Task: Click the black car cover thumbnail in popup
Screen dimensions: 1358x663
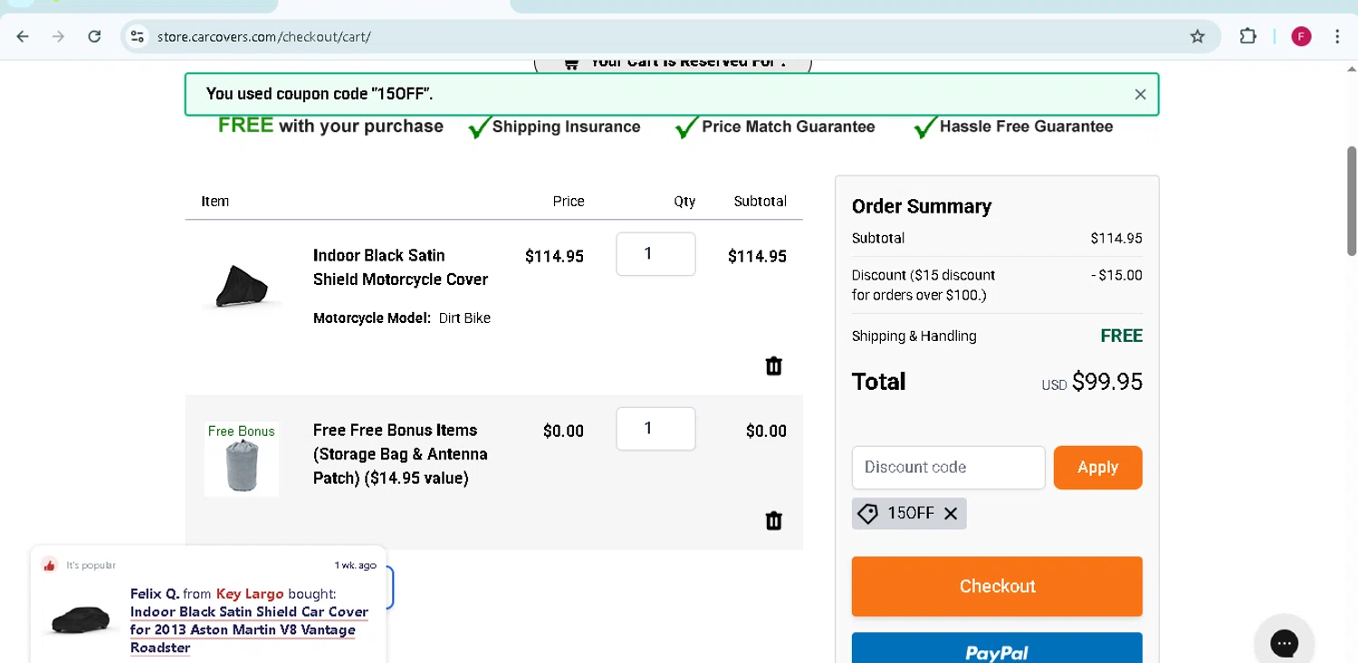Action: pos(81,620)
